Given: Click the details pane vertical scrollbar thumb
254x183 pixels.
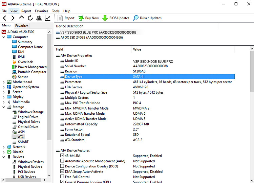Looking at the screenshot, I should tap(252, 71).
